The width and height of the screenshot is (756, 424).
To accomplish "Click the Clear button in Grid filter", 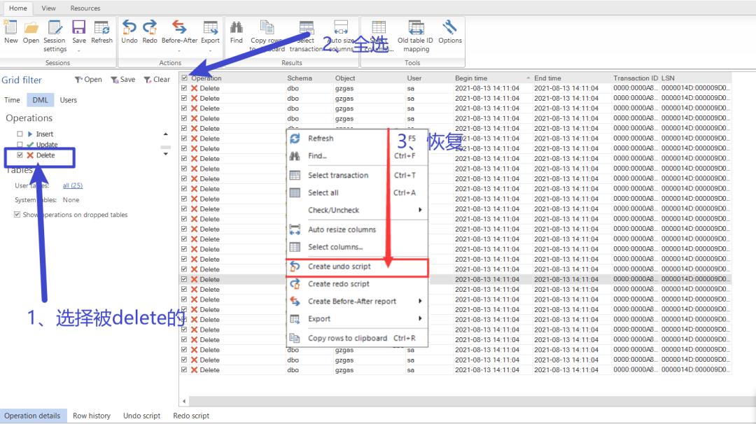I will click(157, 79).
